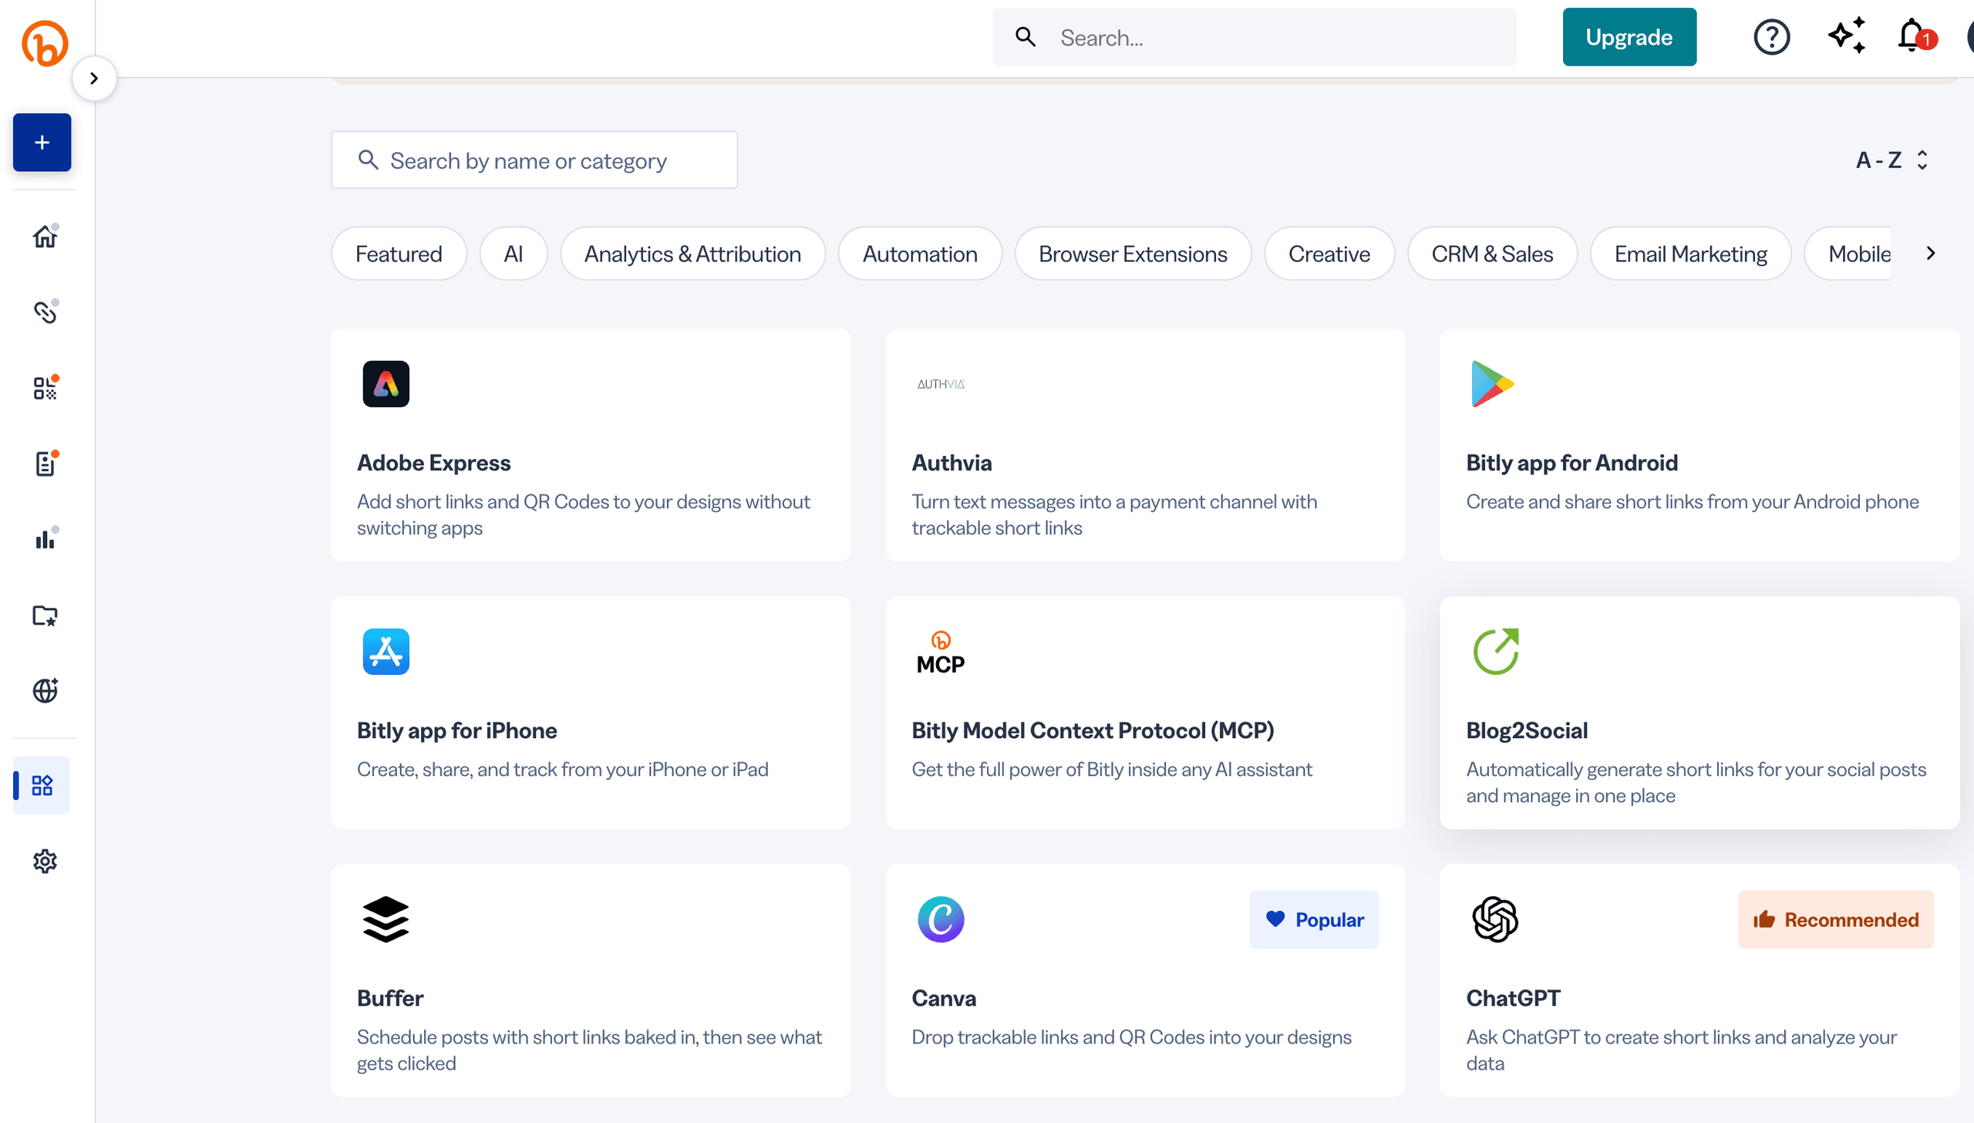
Task: Click the Blog2Social green arrow logo
Action: [x=1495, y=651]
